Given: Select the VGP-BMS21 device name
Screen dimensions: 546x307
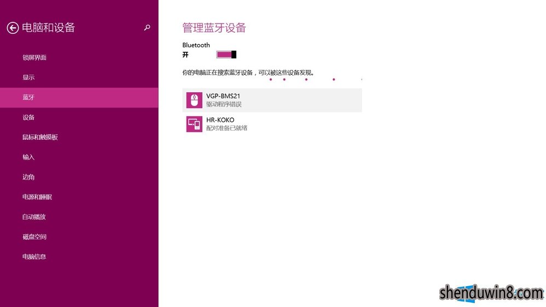Looking at the screenshot, I should [223, 96].
